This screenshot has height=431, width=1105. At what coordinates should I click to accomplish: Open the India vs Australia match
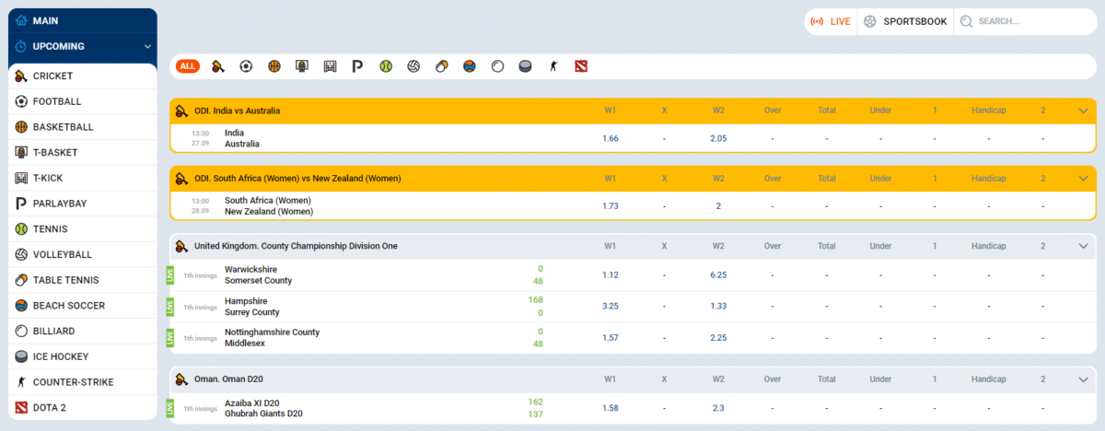pyautogui.click(x=242, y=138)
